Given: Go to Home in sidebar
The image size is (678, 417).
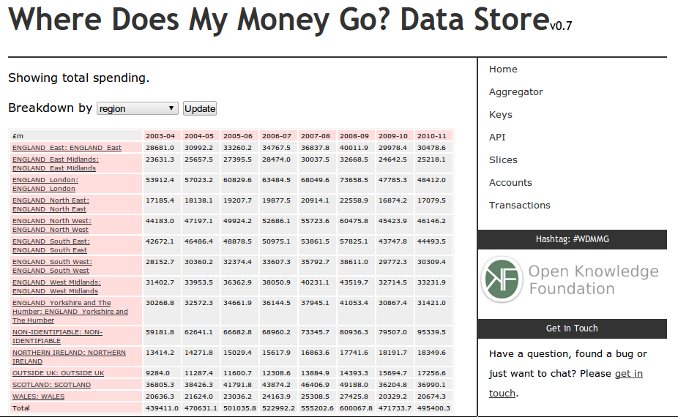Looking at the screenshot, I should tap(503, 69).
